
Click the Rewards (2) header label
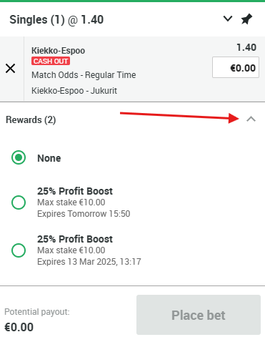click(31, 119)
